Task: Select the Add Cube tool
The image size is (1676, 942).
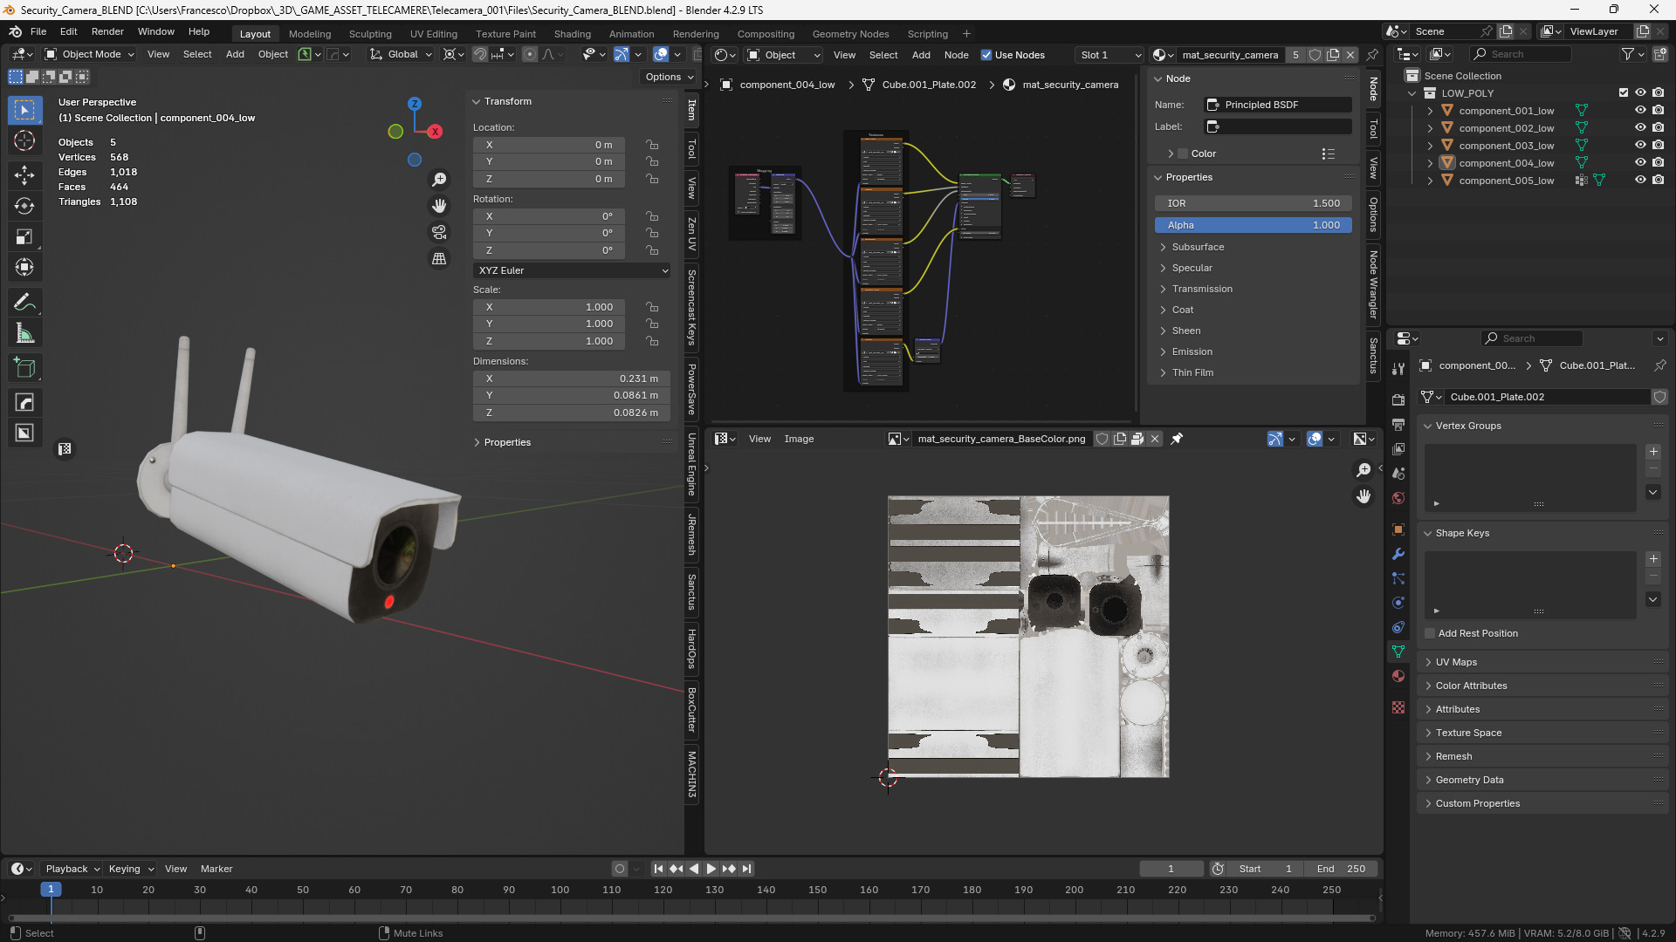Action: [x=24, y=368]
